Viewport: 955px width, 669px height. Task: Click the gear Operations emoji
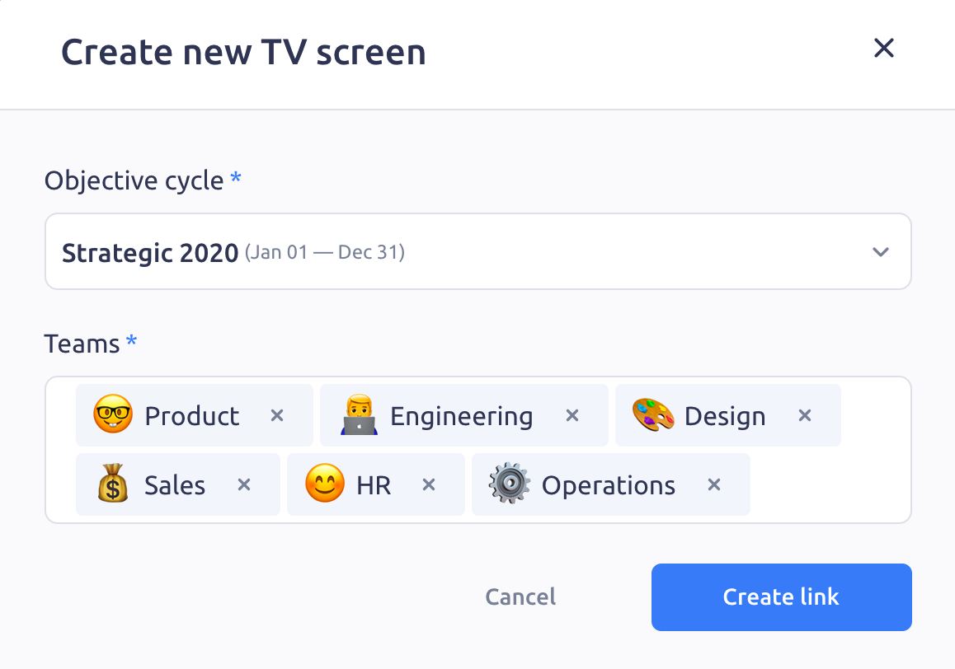coord(509,484)
